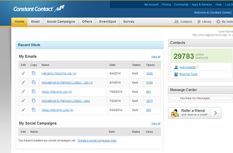Open the email name link dated 7/28/2014

tap(56, 92)
